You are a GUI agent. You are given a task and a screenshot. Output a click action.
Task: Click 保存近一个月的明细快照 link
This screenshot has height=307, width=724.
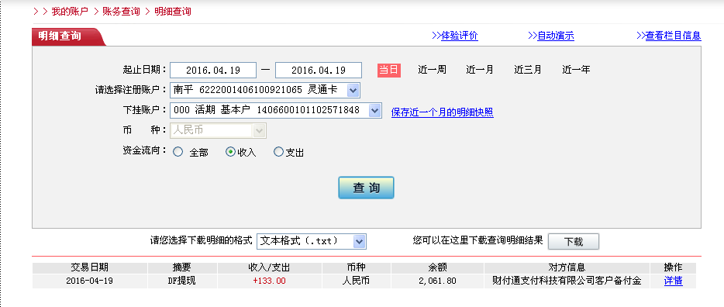click(x=443, y=112)
